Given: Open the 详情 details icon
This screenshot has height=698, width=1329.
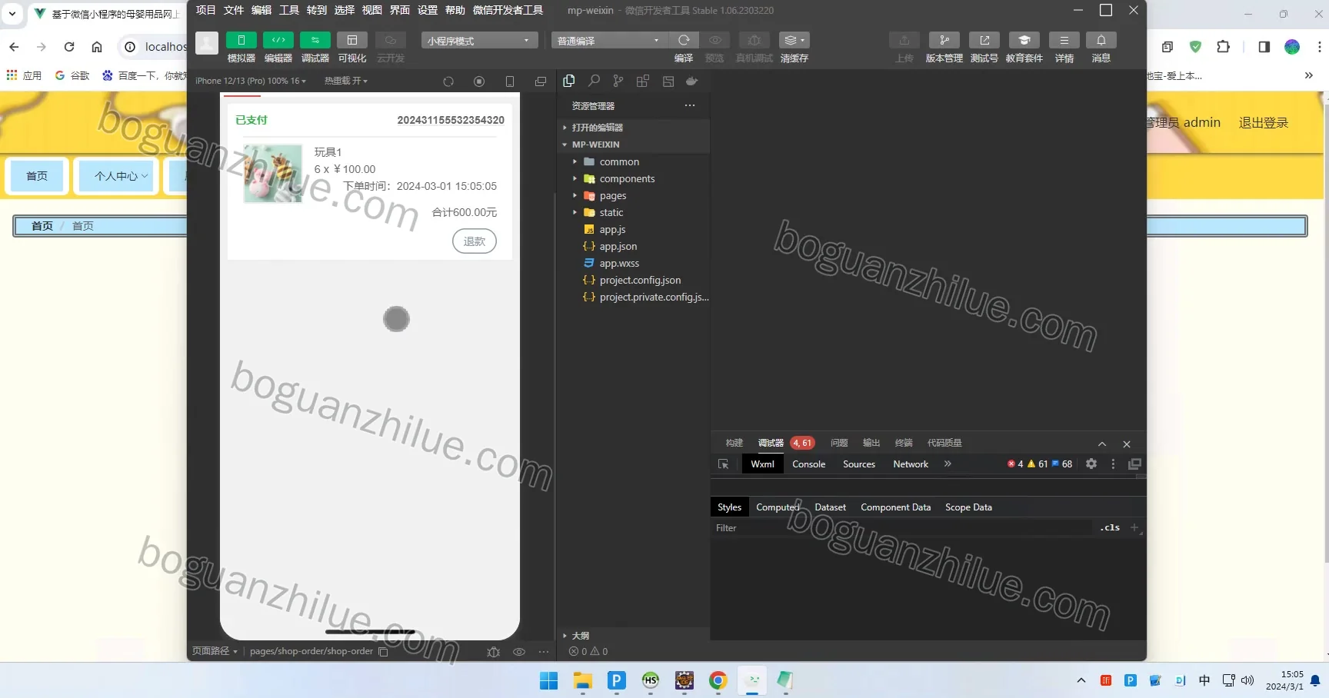Looking at the screenshot, I should click(x=1064, y=40).
